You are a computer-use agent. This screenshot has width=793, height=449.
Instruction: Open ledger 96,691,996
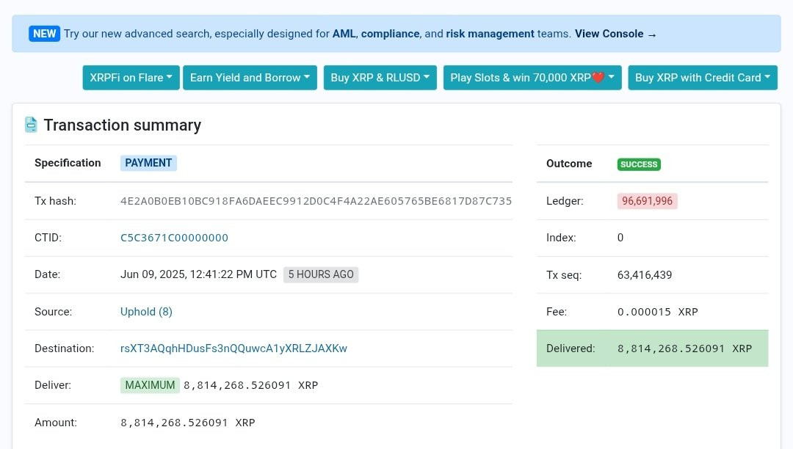click(647, 201)
